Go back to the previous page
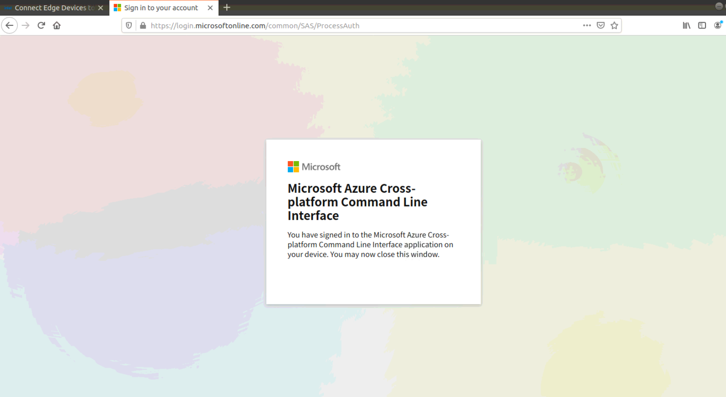The height and width of the screenshot is (397, 726). pyautogui.click(x=9, y=25)
